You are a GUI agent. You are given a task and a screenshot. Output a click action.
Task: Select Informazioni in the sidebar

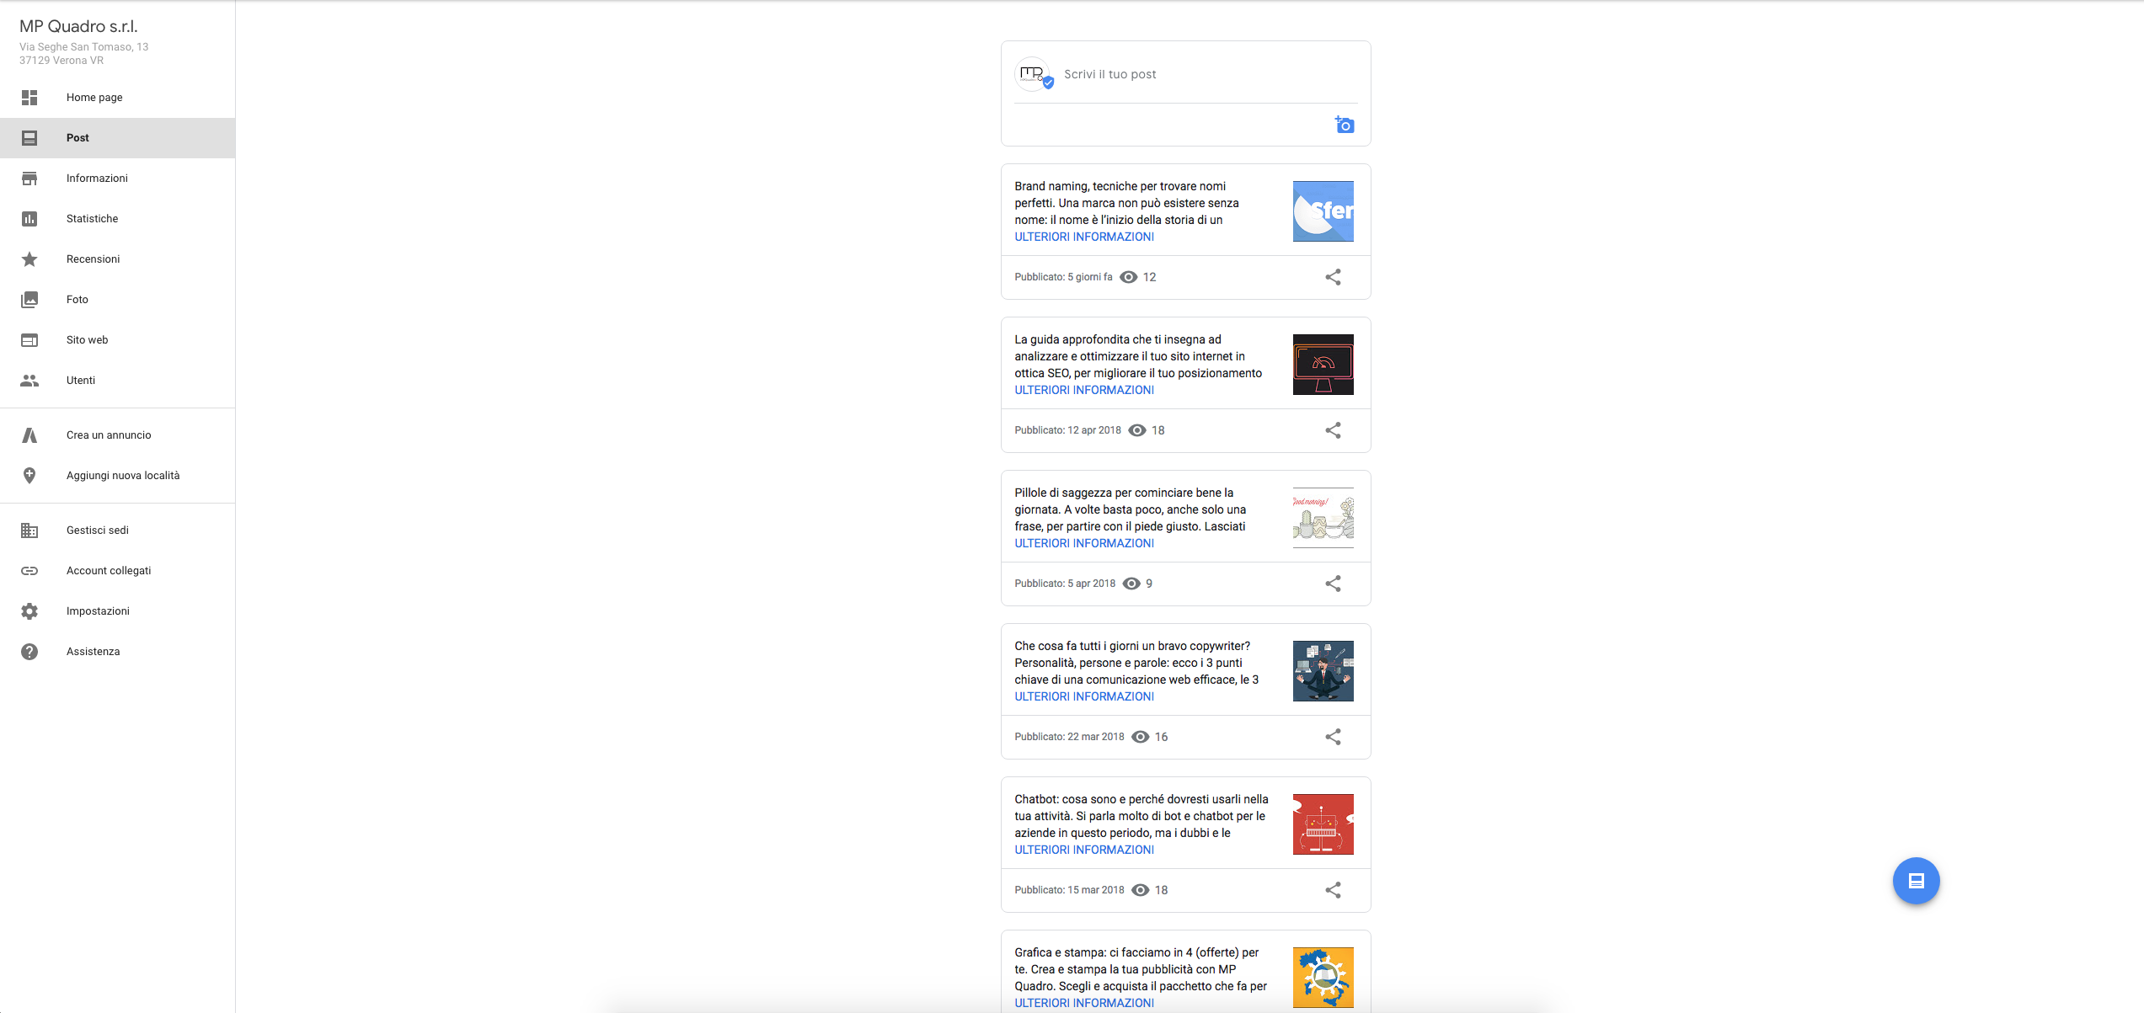tap(118, 179)
